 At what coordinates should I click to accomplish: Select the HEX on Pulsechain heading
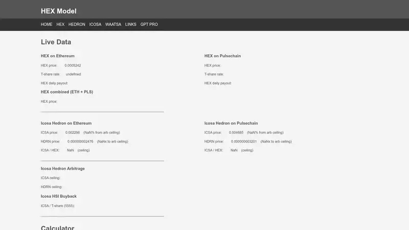(222, 56)
